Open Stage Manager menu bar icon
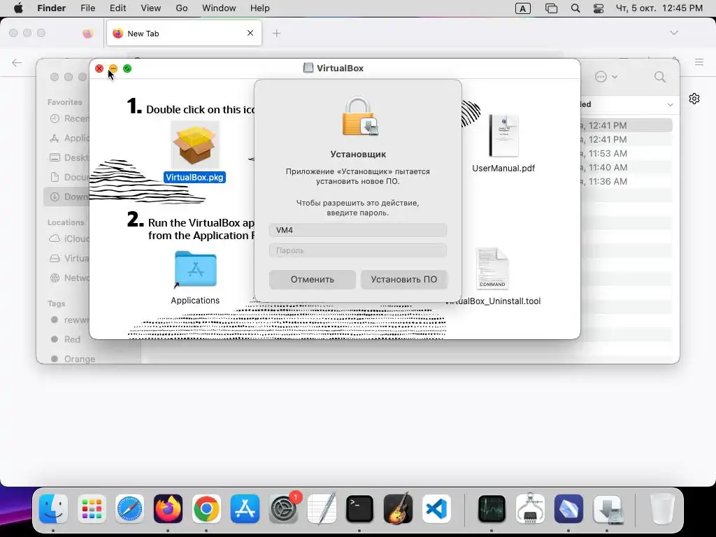Screen dimensions: 716x537 click(x=551, y=8)
